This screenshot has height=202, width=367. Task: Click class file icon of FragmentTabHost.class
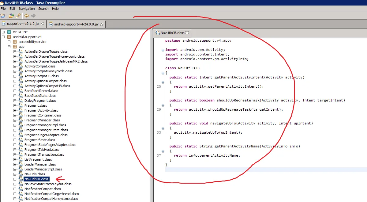click(21, 150)
